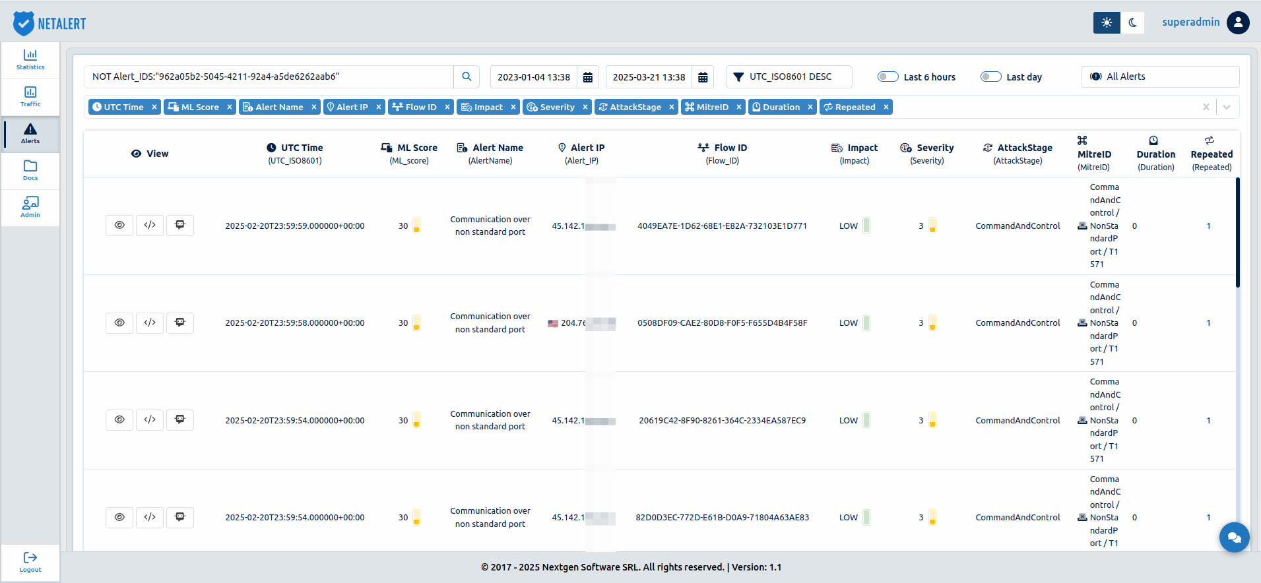Click Flow ID 0508DF09-CAE2-80D8-F0F5-F655D4B4F58F
The image size is (1261, 583).
(x=723, y=323)
